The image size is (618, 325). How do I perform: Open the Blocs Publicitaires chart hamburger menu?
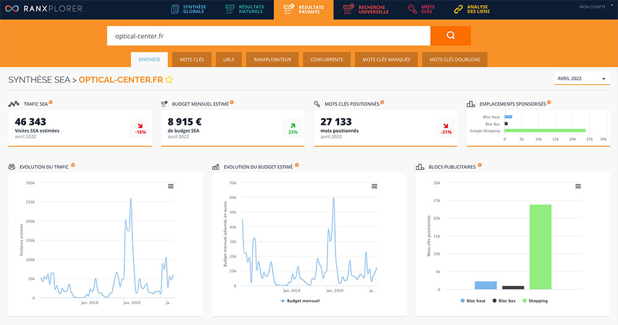pyautogui.click(x=578, y=187)
